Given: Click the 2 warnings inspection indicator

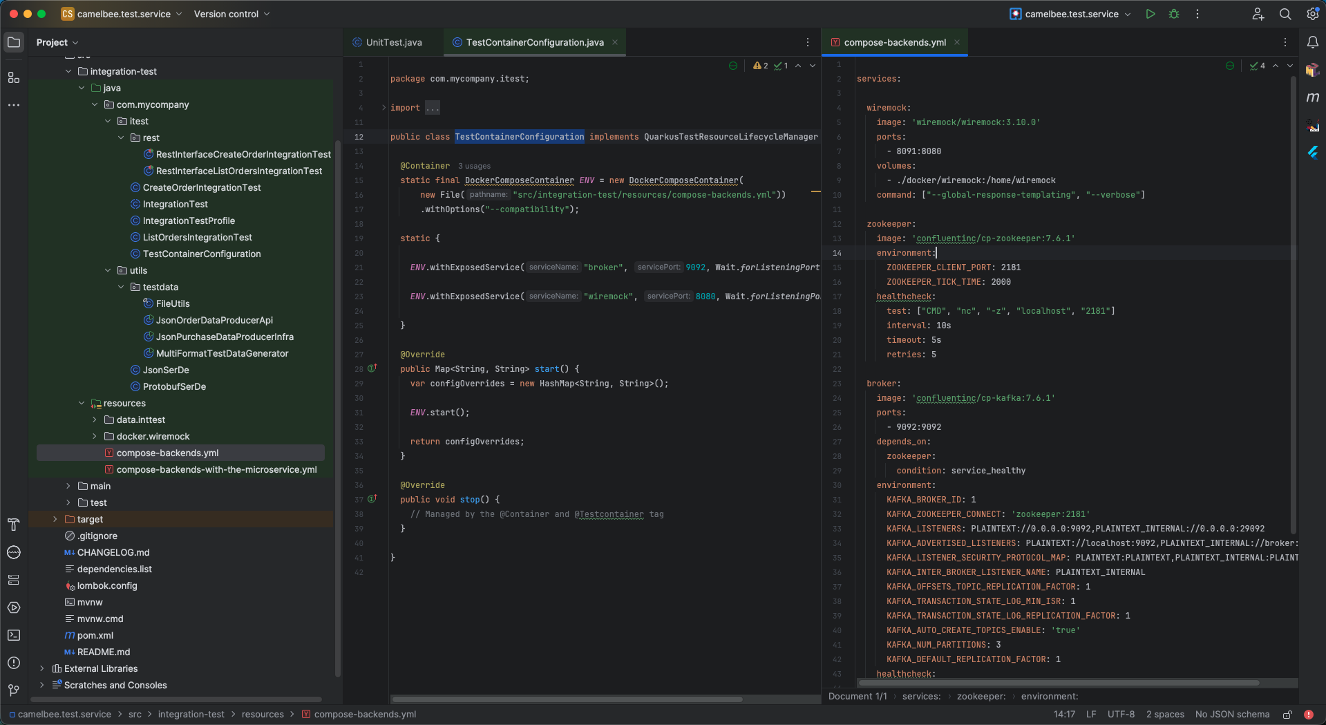Looking at the screenshot, I should tap(759, 66).
